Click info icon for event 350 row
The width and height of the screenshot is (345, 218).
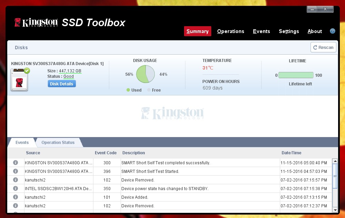[16, 188]
